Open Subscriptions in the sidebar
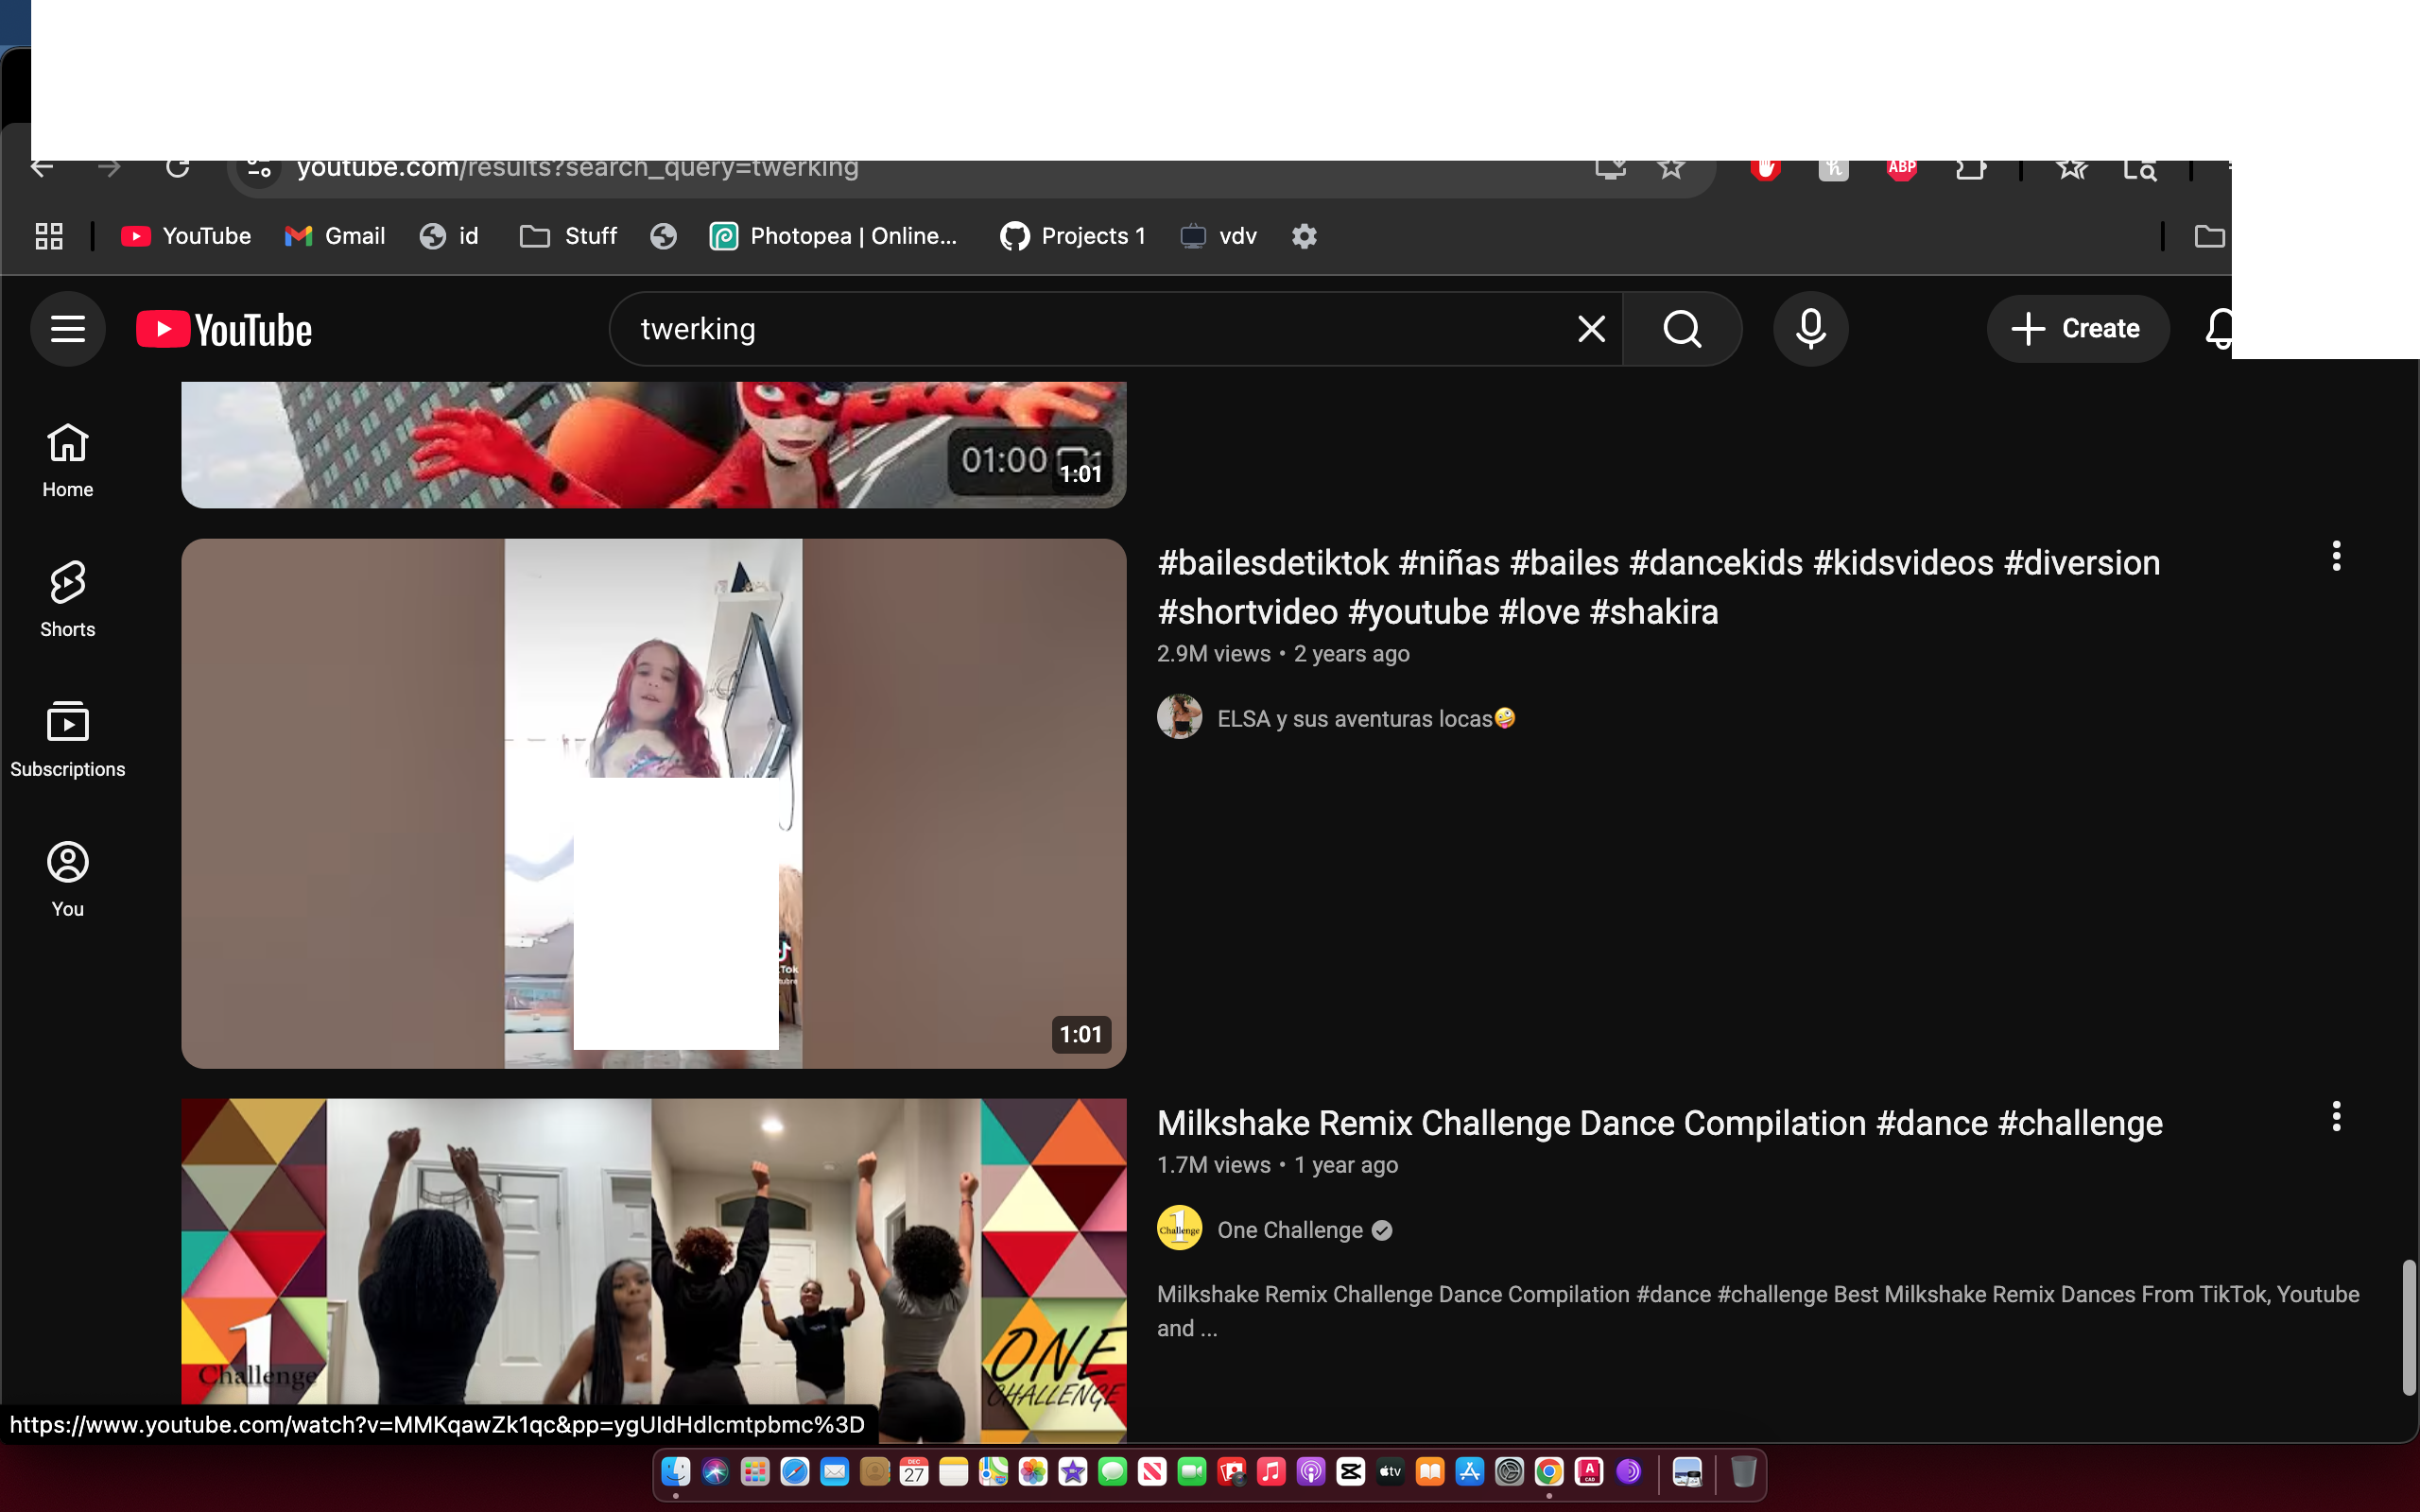2420x1512 pixels. coord(67,739)
